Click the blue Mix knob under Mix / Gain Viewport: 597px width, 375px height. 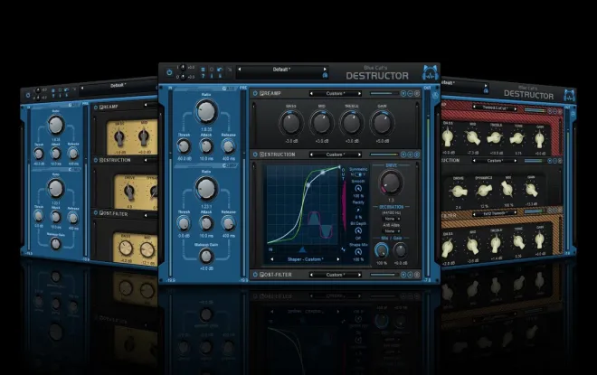pyautogui.click(x=381, y=250)
